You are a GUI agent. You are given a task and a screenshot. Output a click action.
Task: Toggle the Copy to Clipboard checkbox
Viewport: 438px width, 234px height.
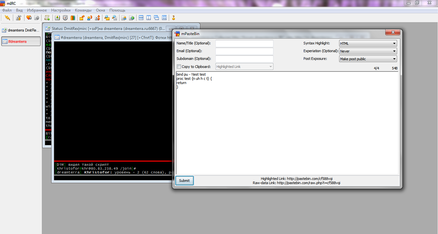(179, 67)
